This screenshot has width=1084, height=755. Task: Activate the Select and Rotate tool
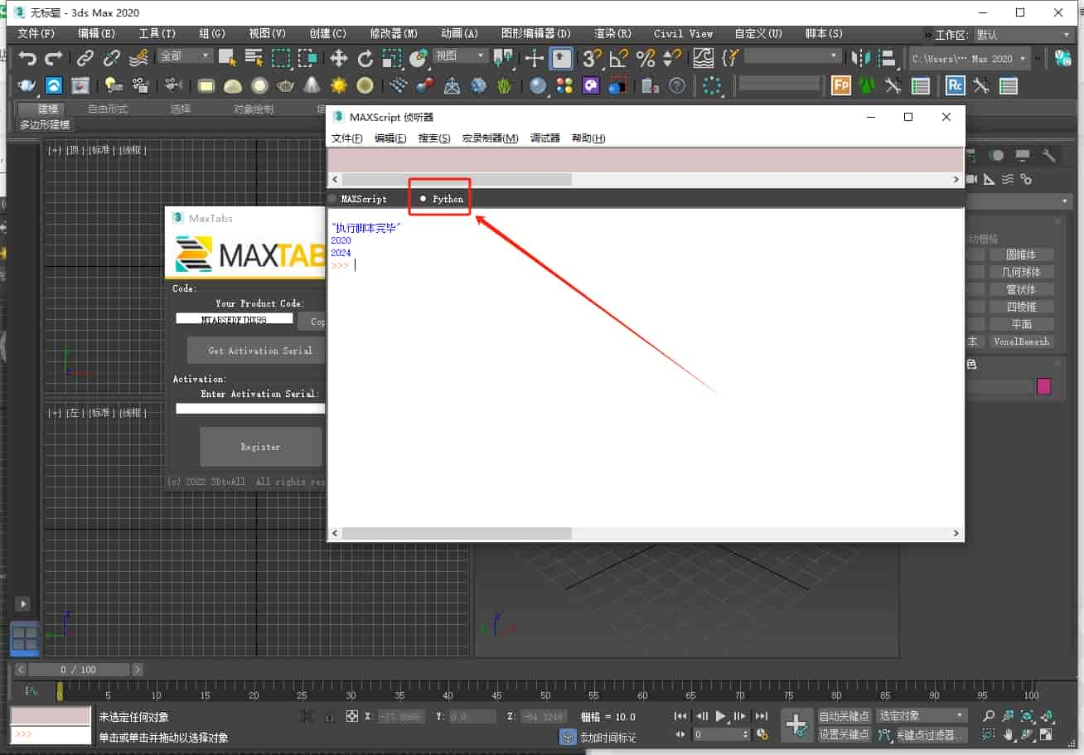(365, 58)
